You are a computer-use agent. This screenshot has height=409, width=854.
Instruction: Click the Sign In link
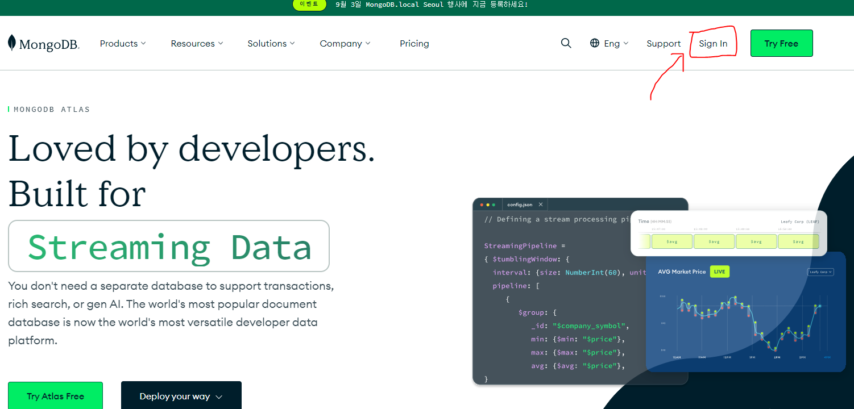point(713,43)
